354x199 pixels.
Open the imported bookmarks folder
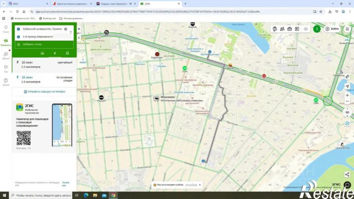(71, 19)
